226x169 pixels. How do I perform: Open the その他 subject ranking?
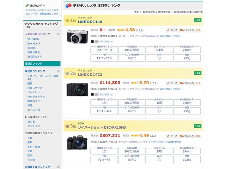(x=31, y=160)
